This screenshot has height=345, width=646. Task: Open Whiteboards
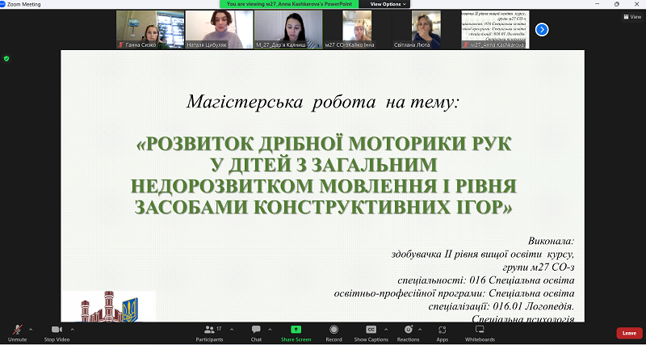coord(480,331)
